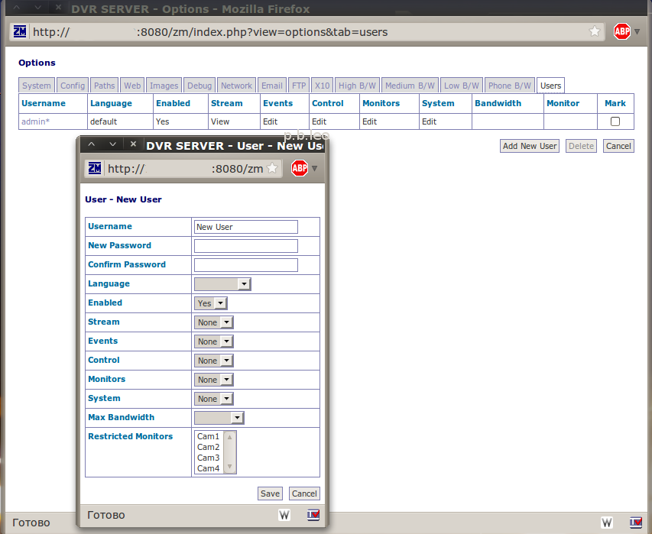This screenshot has height=534, width=652.
Task: Open the System permission dropdown
Action: coord(214,399)
